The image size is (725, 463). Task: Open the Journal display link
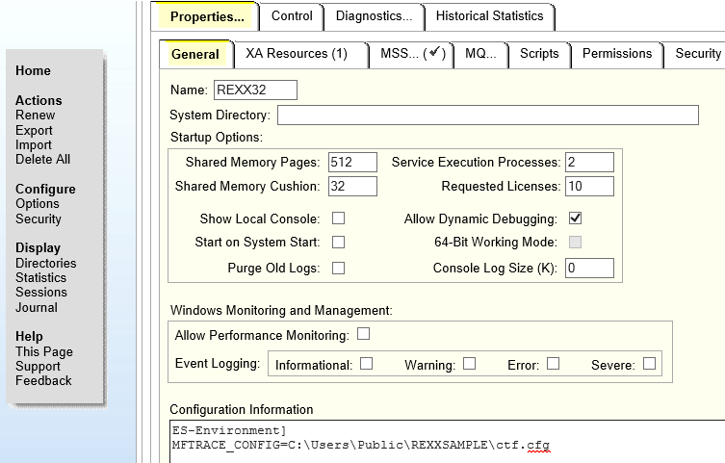click(36, 308)
